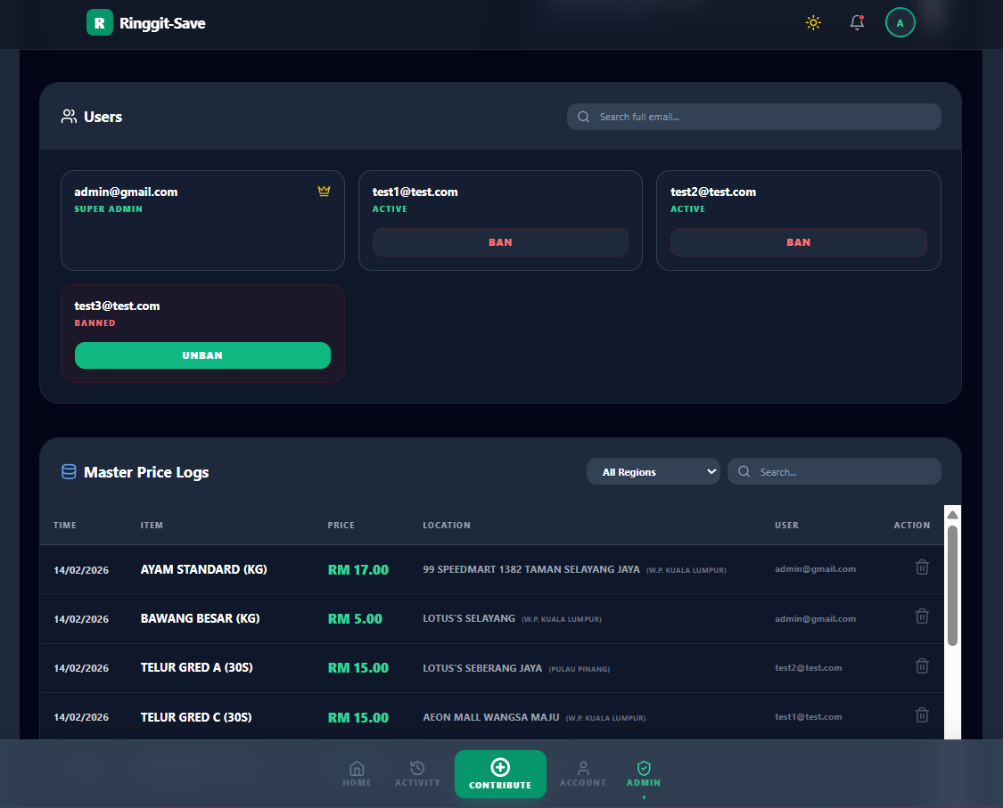Open the Account tab
1003x808 pixels.
582,773
